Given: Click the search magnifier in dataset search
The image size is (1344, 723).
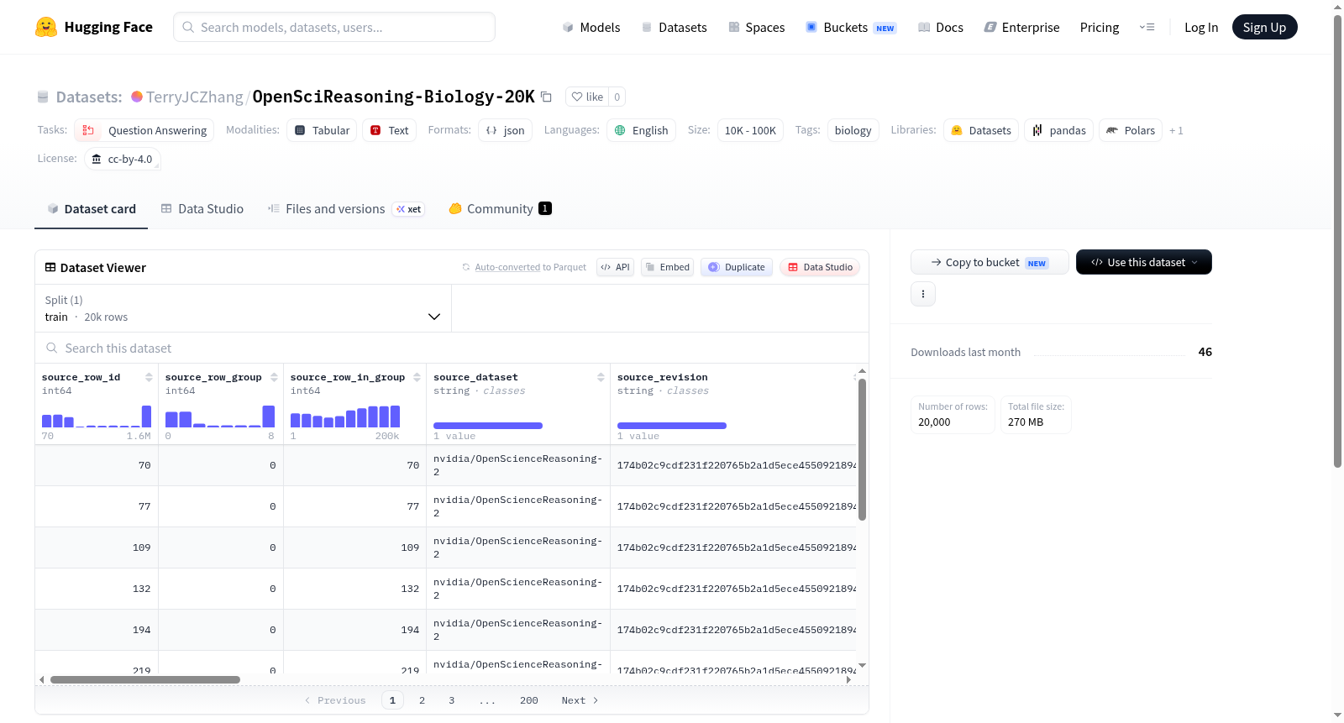Looking at the screenshot, I should [52, 348].
